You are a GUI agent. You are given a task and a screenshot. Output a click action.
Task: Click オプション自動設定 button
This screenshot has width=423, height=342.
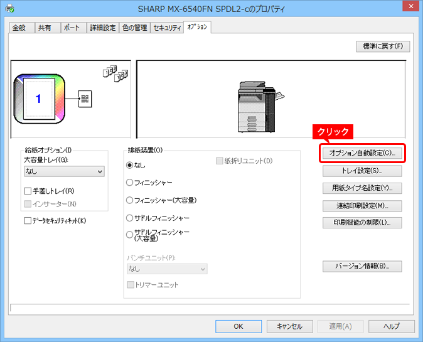pos(362,153)
